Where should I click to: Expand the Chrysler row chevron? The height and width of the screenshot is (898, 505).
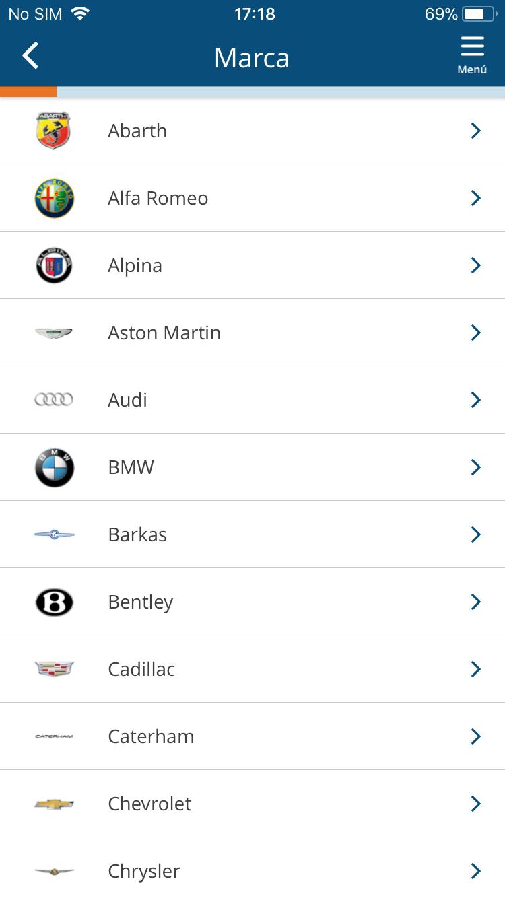point(476,871)
